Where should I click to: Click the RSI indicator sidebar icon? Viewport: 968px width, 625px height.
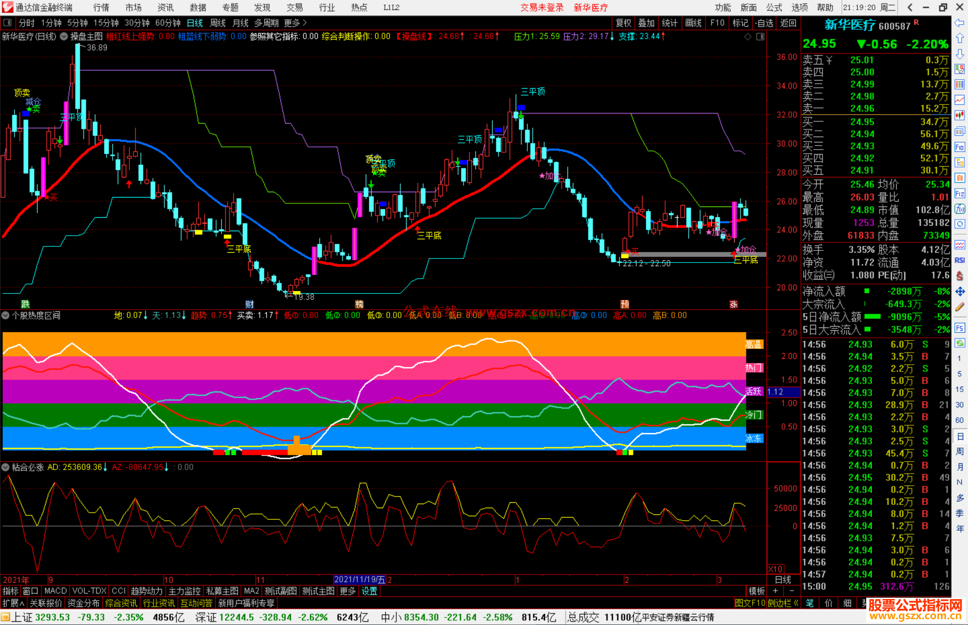[x=959, y=260]
